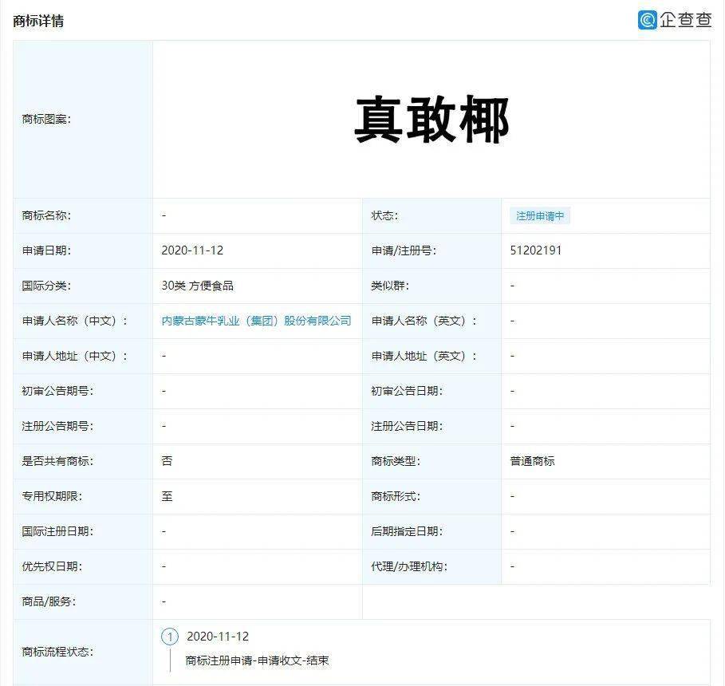
Task: Select the 国际分类 label
Action: pos(46,286)
